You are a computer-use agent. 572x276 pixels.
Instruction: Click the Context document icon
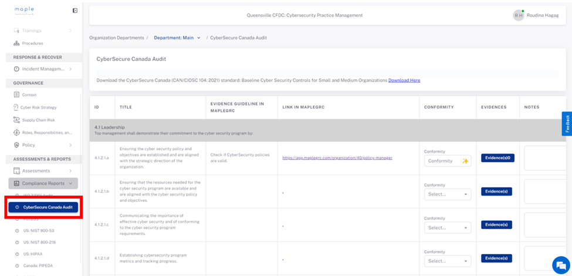[16, 95]
